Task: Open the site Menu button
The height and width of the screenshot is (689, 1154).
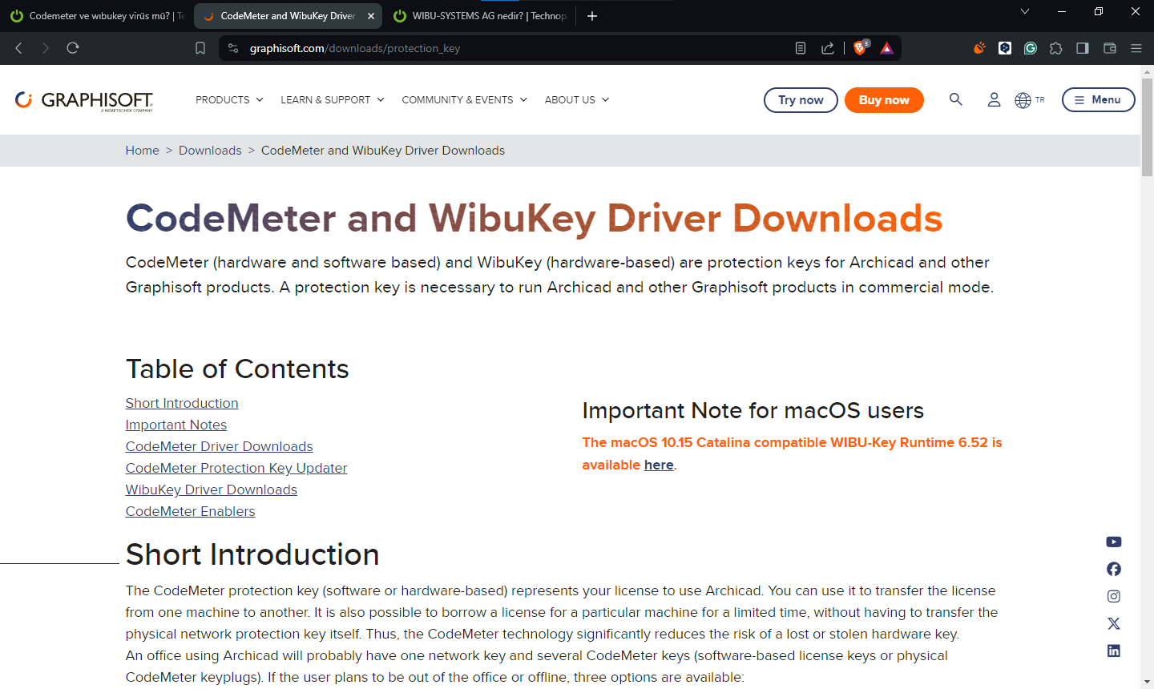Action: coord(1098,100)
